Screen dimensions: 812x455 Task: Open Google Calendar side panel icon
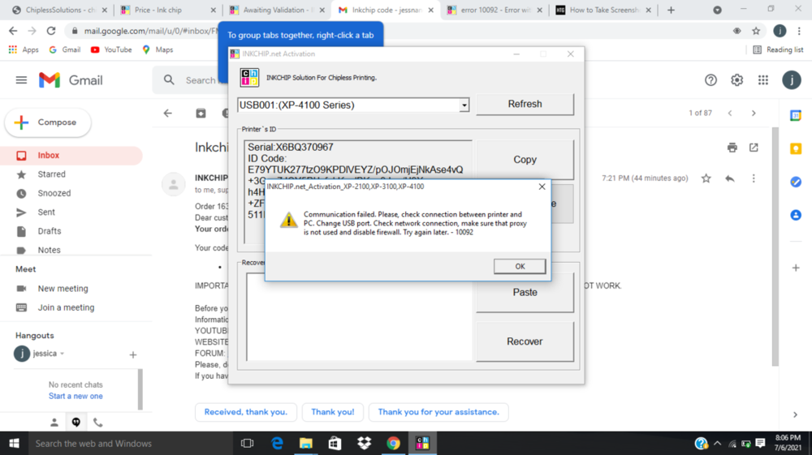pos(796,115)
